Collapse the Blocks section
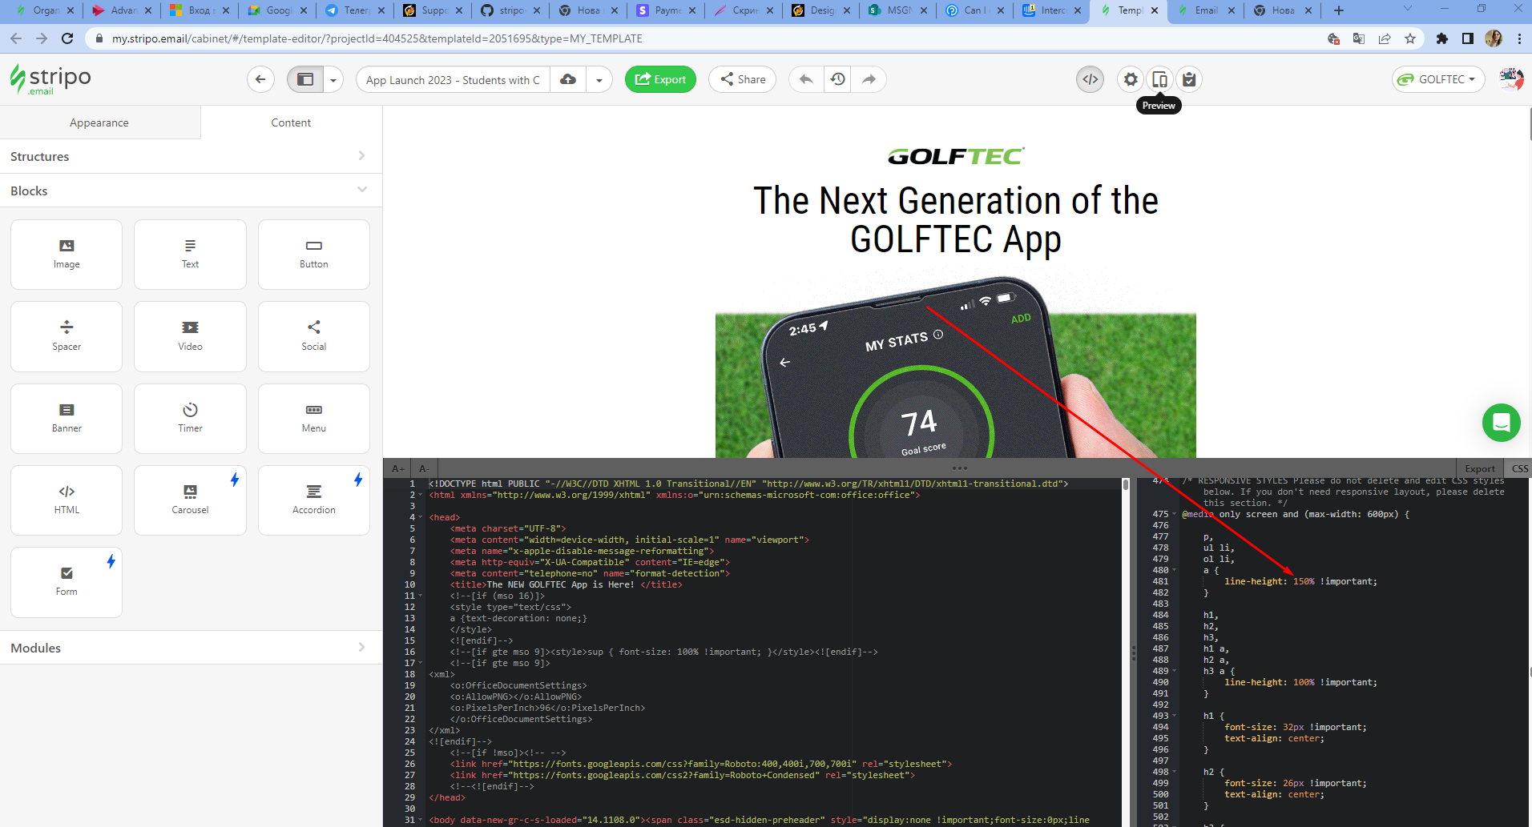Viewport: 1532px width, 827px height. tap(191, 191)
